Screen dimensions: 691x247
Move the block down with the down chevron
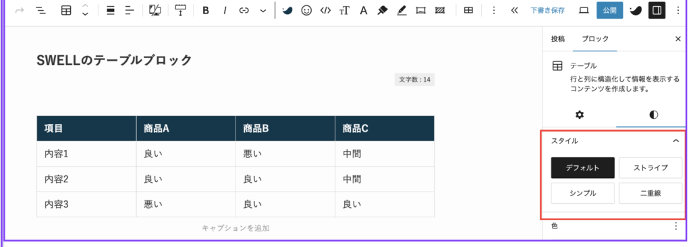point(86,15)
